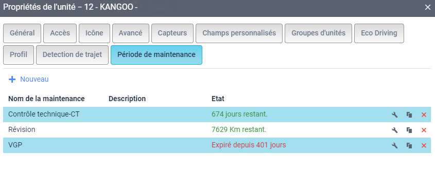Copy the Révision maintenance entry
435x191 pixels.
pos(409,130)
